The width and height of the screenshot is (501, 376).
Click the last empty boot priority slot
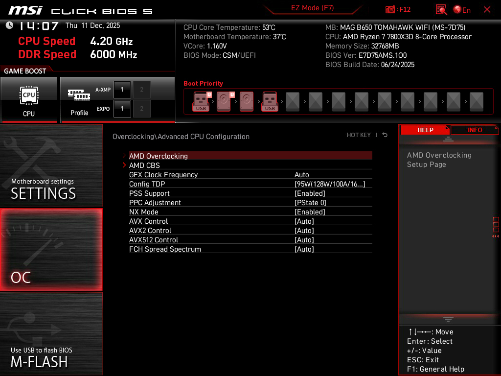(477, 101)
